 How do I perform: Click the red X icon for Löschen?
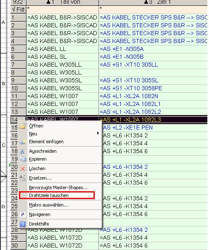(23, 168)
